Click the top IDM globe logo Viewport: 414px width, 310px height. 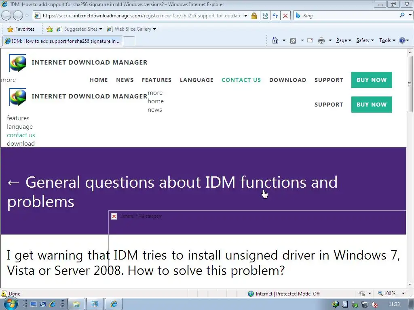pos(17,63)
